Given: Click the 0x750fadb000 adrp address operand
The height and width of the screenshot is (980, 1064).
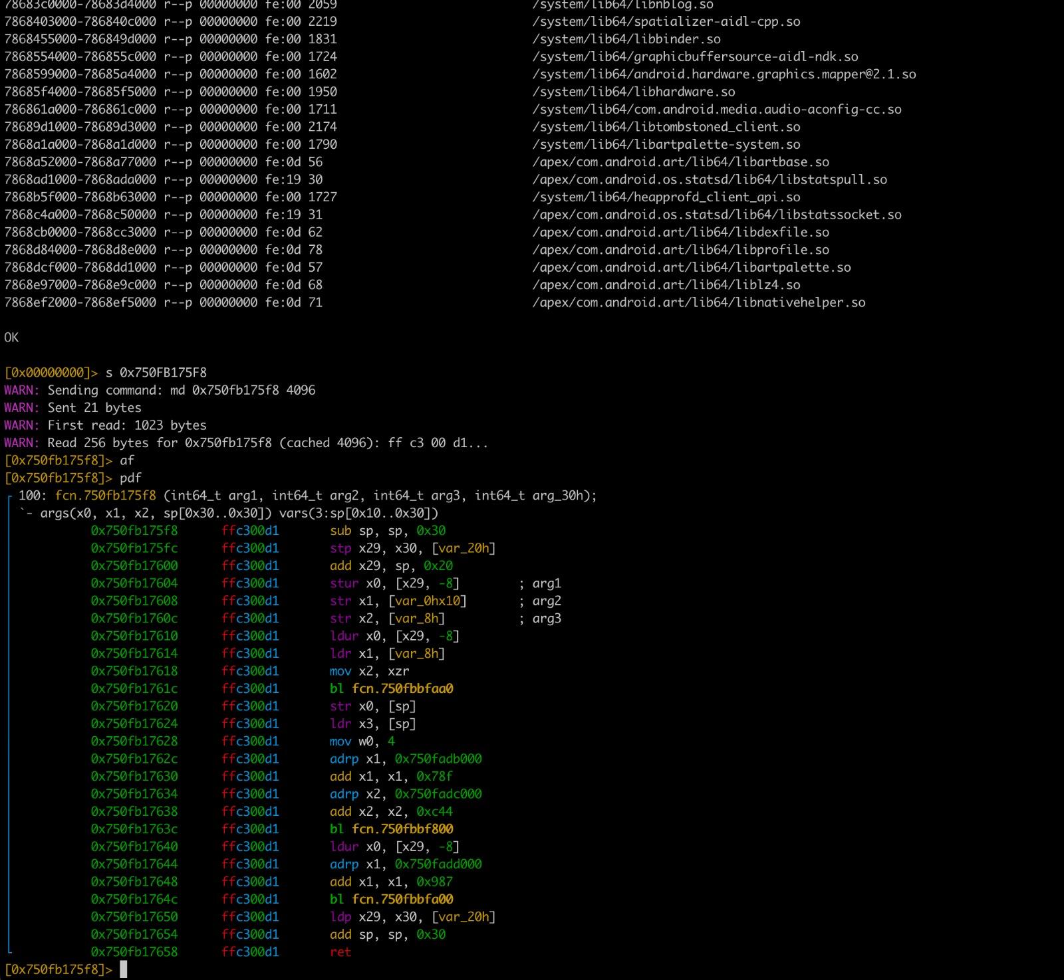Looking at the screenshot, I should 438,759.
